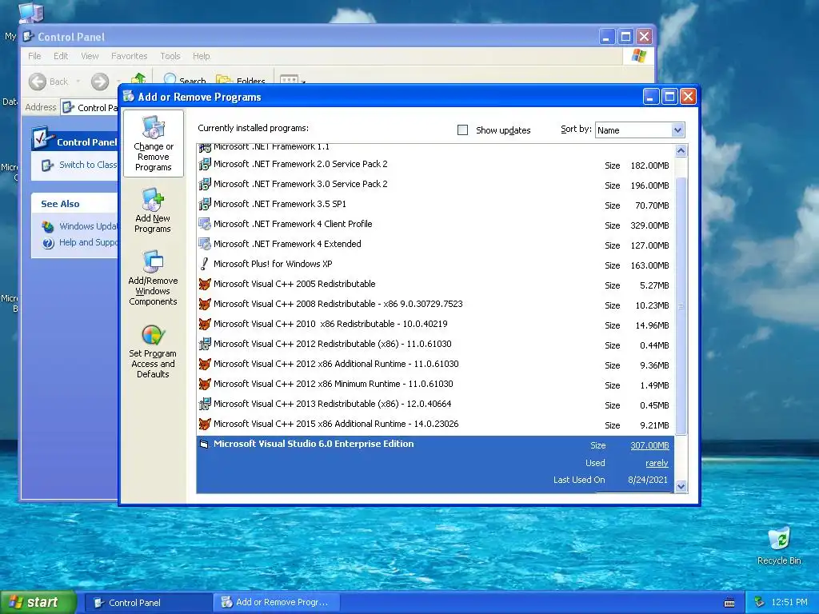The image size is (819, 614).
Task: Open Add New Programs sidebar icon
Action: click(x=153, y=210)
